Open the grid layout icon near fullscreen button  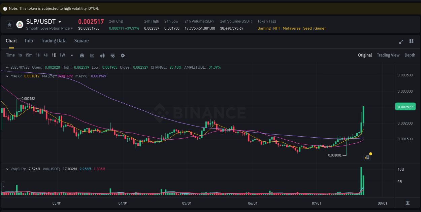click(x=411, y=41)
